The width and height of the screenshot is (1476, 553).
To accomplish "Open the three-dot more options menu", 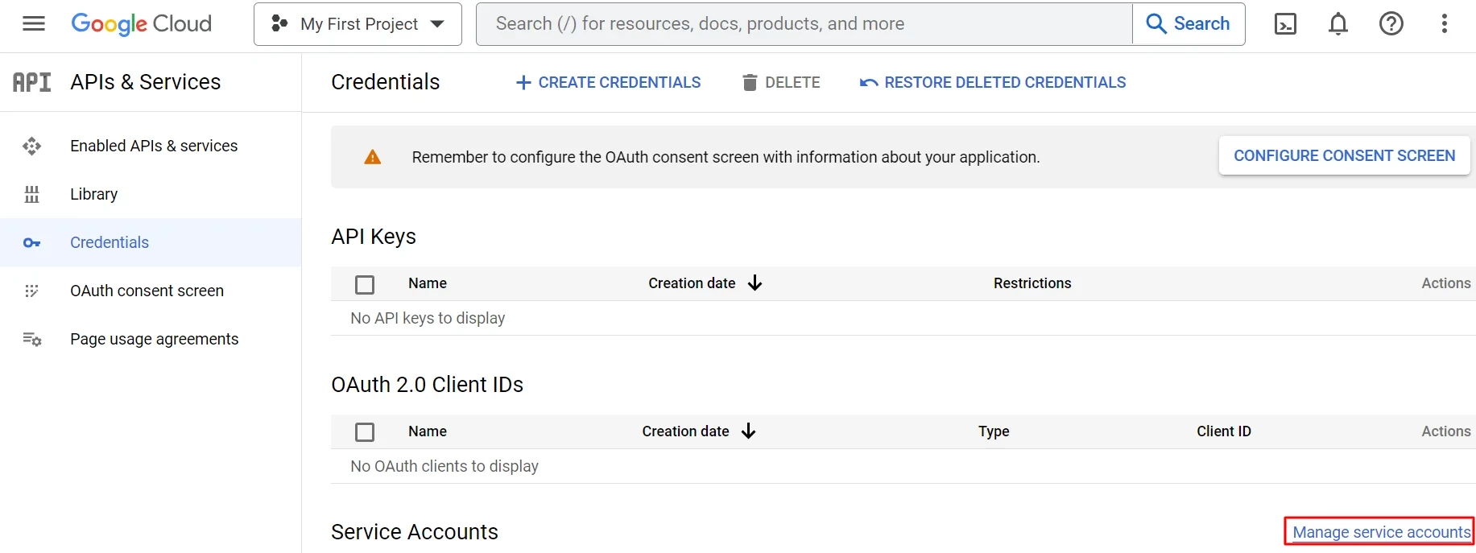I will point(1444,24).
